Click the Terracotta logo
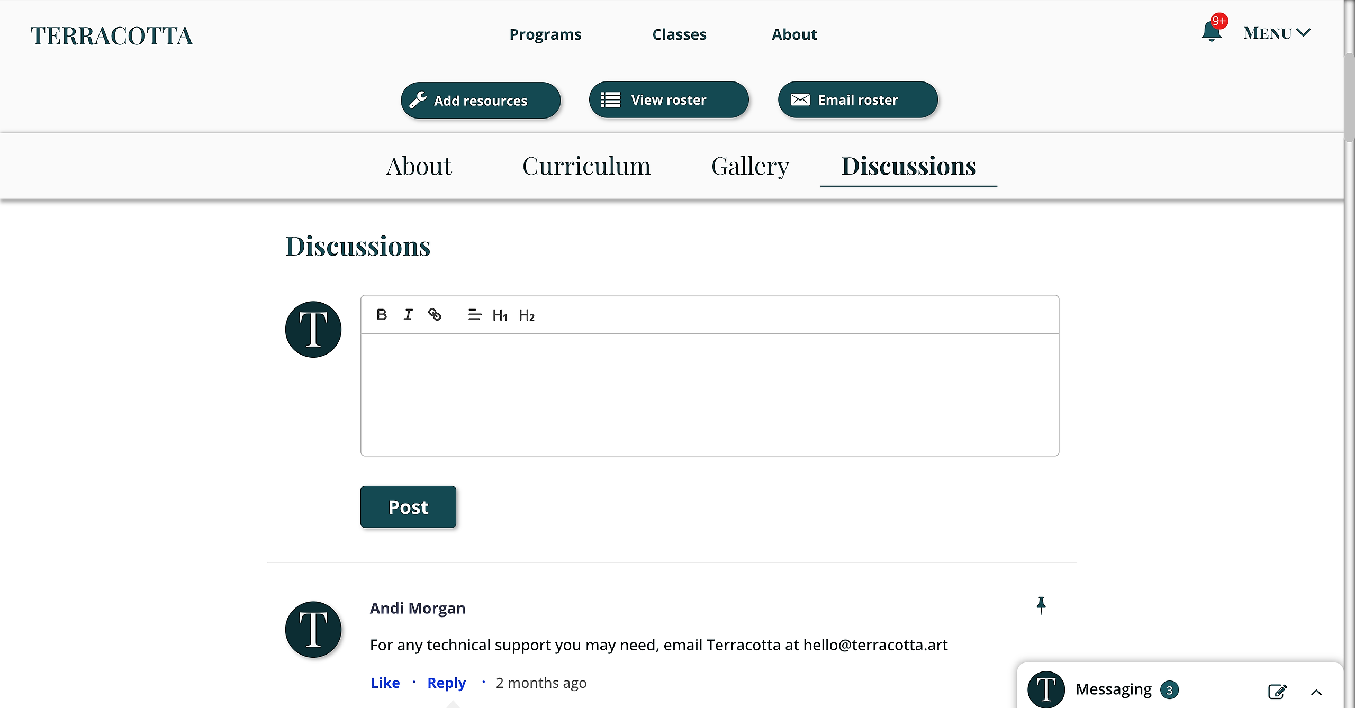This screenshot has width=1355, height=708. (x=111, y=36)
